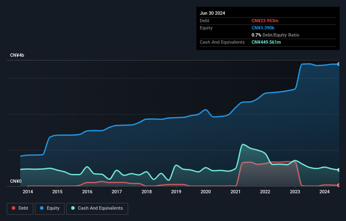Click the CN¥23.953m debt value
The width and height of the screenshot is (346, 221).
point(265,21)
